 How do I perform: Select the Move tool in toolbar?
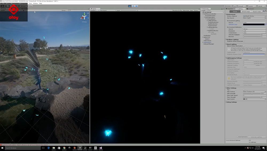click(x=6, y=6)
